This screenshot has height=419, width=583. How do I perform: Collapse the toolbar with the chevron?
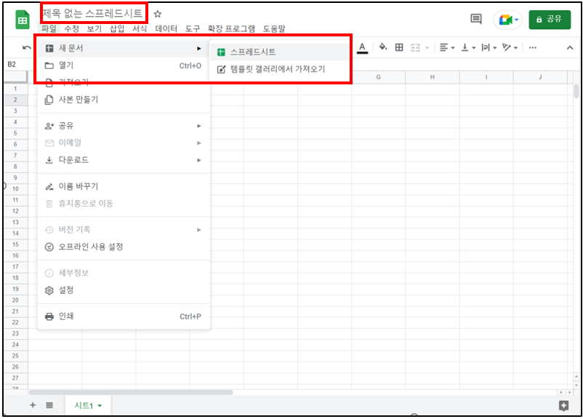point(568,47)
